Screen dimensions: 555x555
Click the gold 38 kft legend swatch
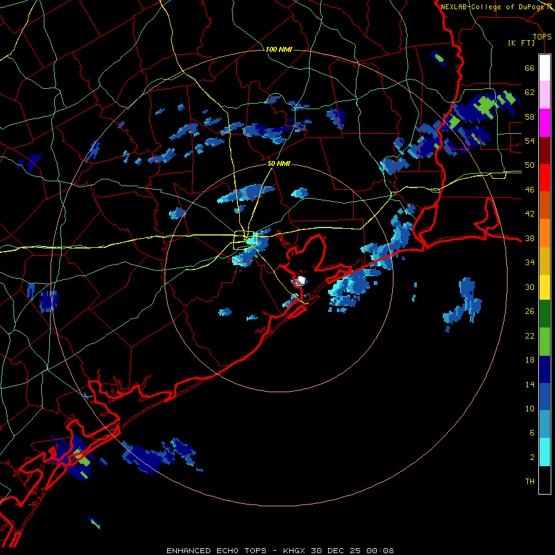545,261
